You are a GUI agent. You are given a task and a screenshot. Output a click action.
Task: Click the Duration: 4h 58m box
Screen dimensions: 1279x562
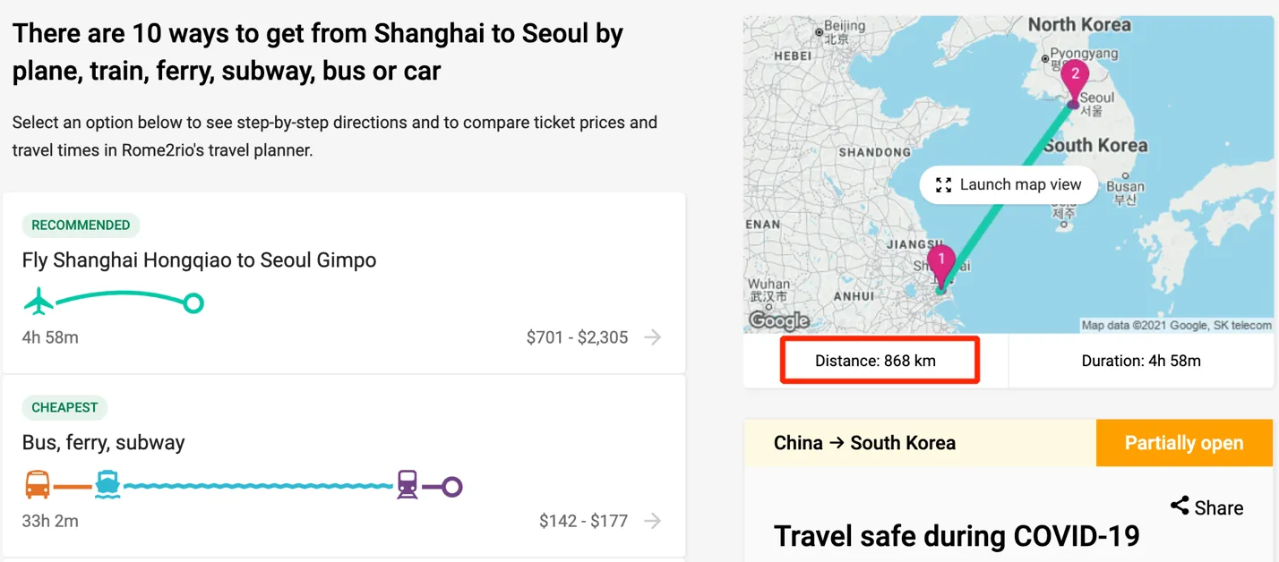pyautogui.click(x=1140, y=362)
